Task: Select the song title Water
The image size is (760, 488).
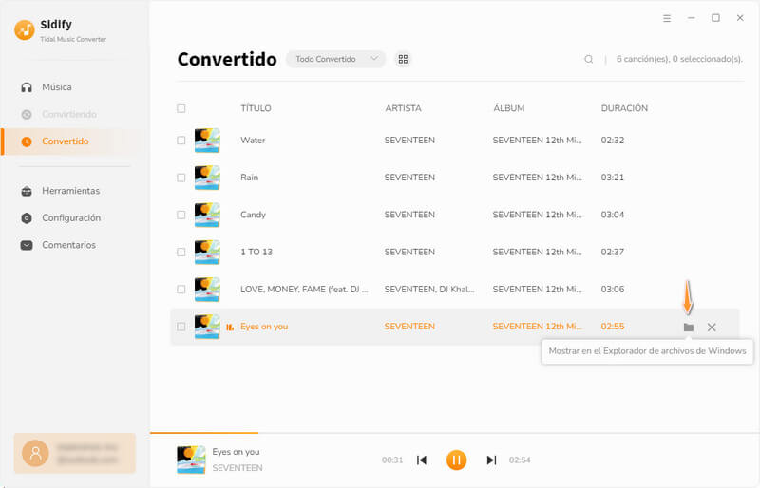Action: pyautogui.click(x=253, y=141)
